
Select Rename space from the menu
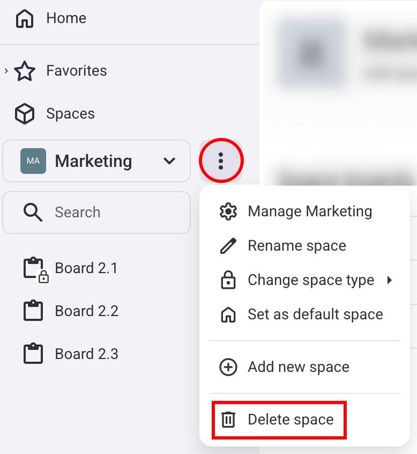pyautogui.click(x=296, y=246)
